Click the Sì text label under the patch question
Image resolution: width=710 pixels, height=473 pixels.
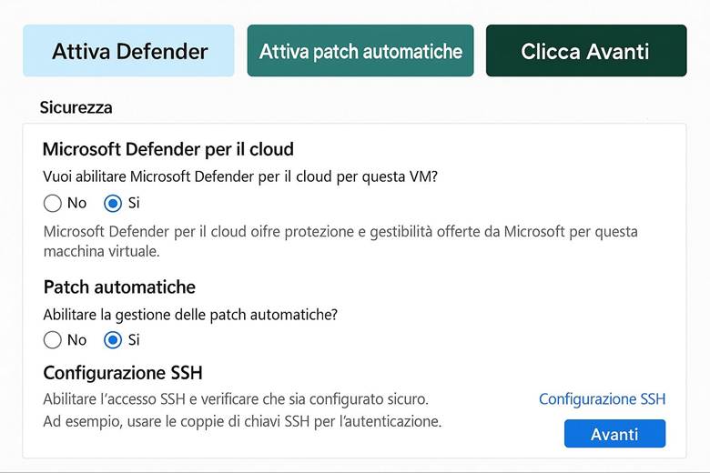tap(134, 340)
